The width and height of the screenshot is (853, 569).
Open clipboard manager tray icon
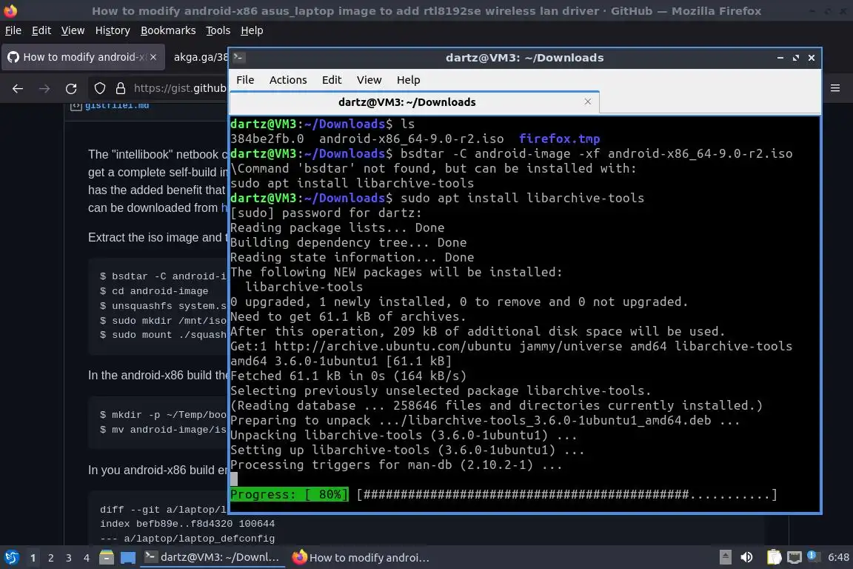tap(774, 557)
